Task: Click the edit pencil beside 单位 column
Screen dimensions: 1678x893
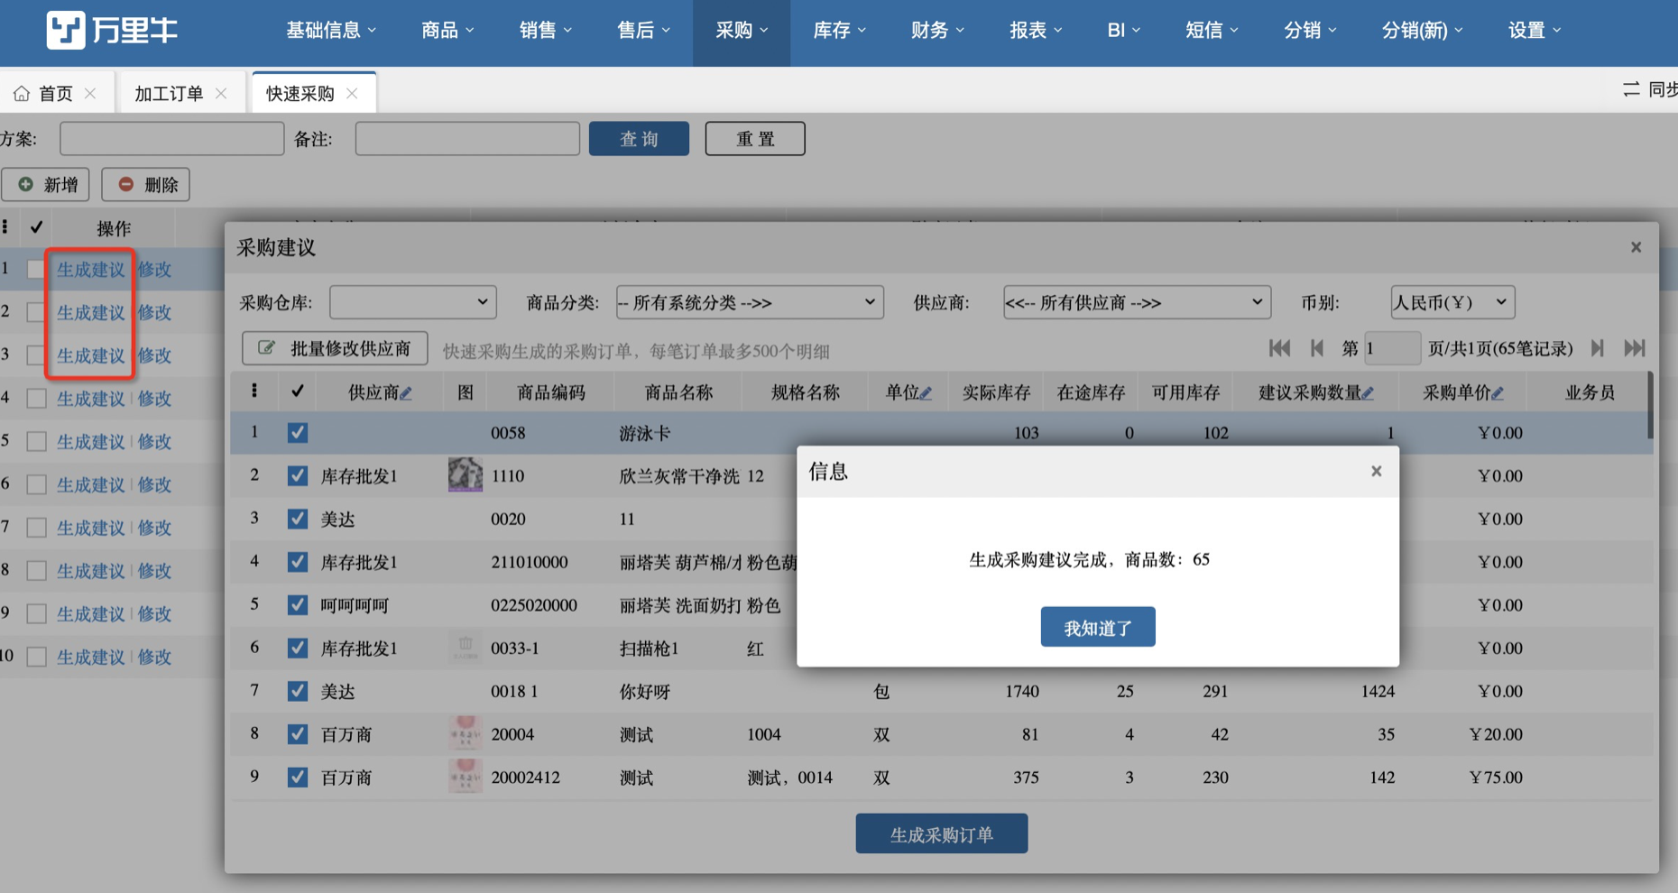Action: tap(926, 393)
